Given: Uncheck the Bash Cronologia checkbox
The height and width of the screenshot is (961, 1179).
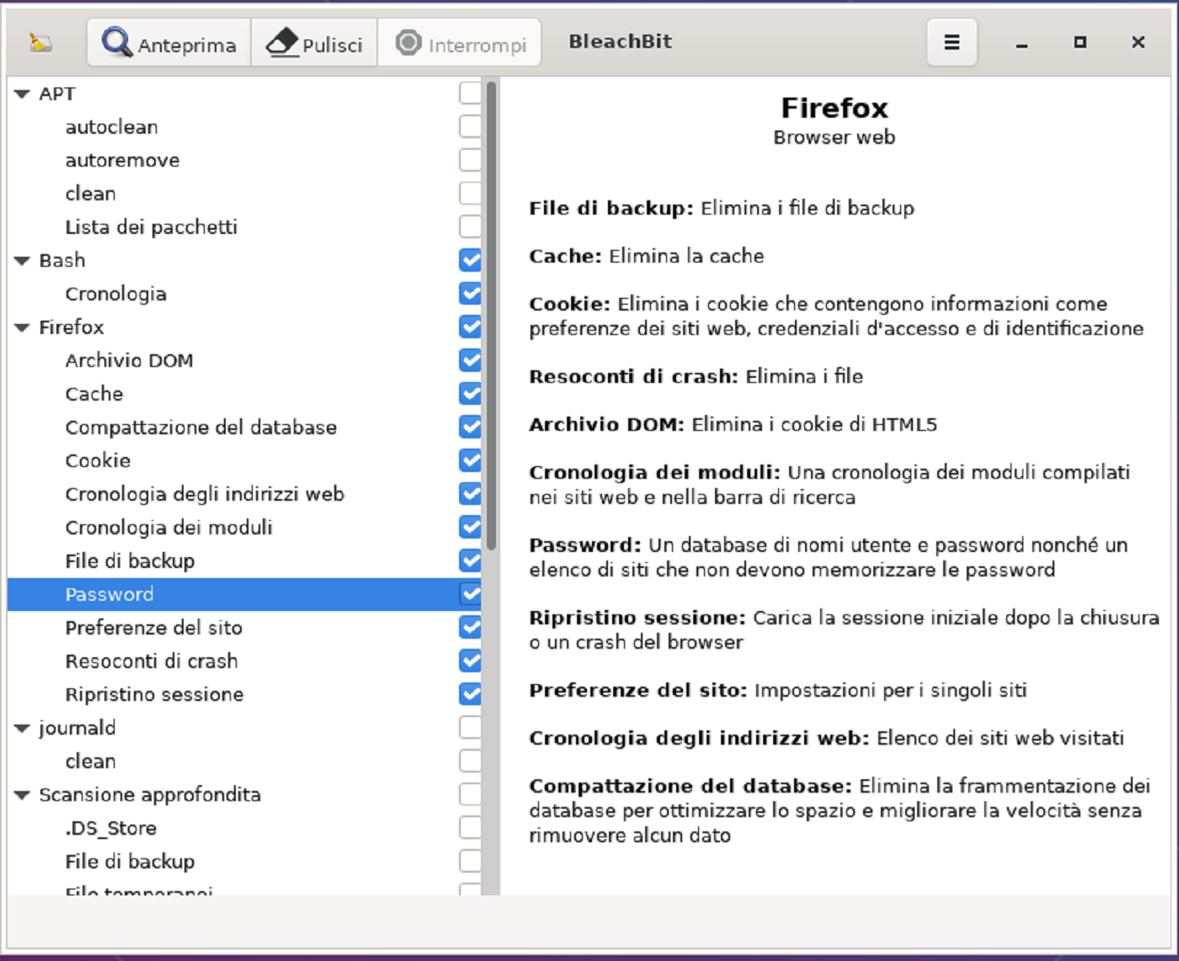Looking at the screenshot, I should (470, 294).
